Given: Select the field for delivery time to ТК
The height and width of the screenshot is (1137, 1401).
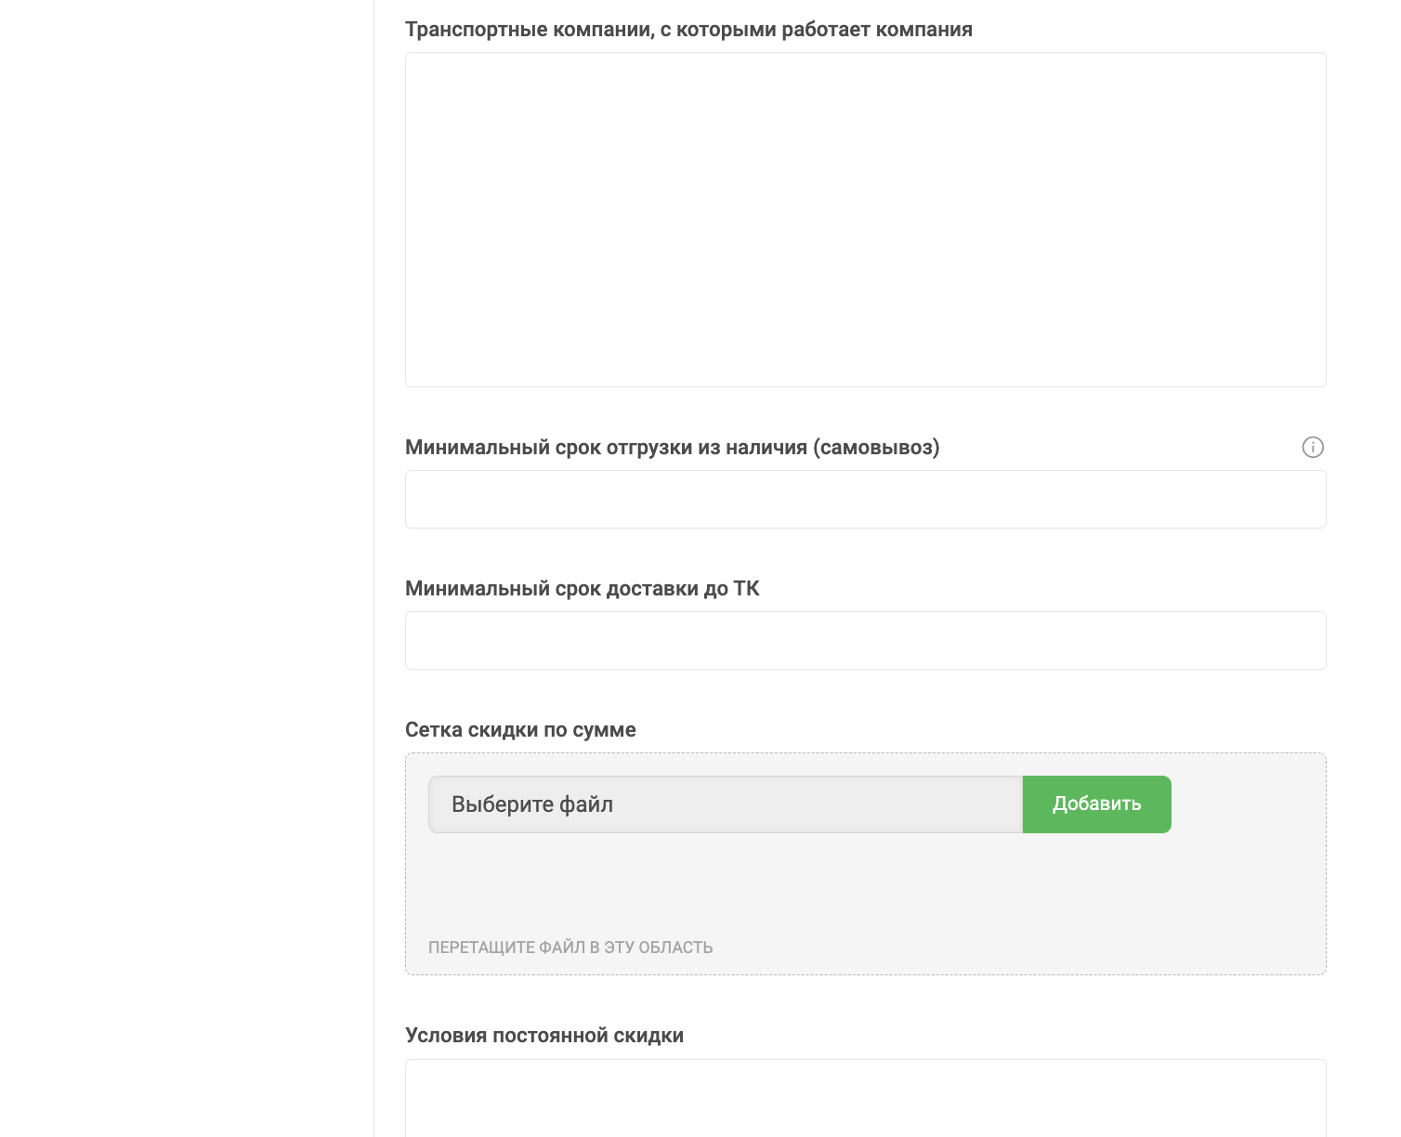Looking at the screenshot, I should [865, 641].
